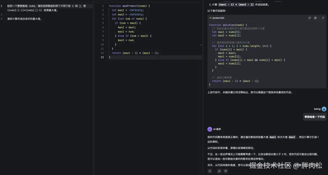The image size is (328, 175).
Task: Click line number 13 in code editor
Action: [102, 57]
